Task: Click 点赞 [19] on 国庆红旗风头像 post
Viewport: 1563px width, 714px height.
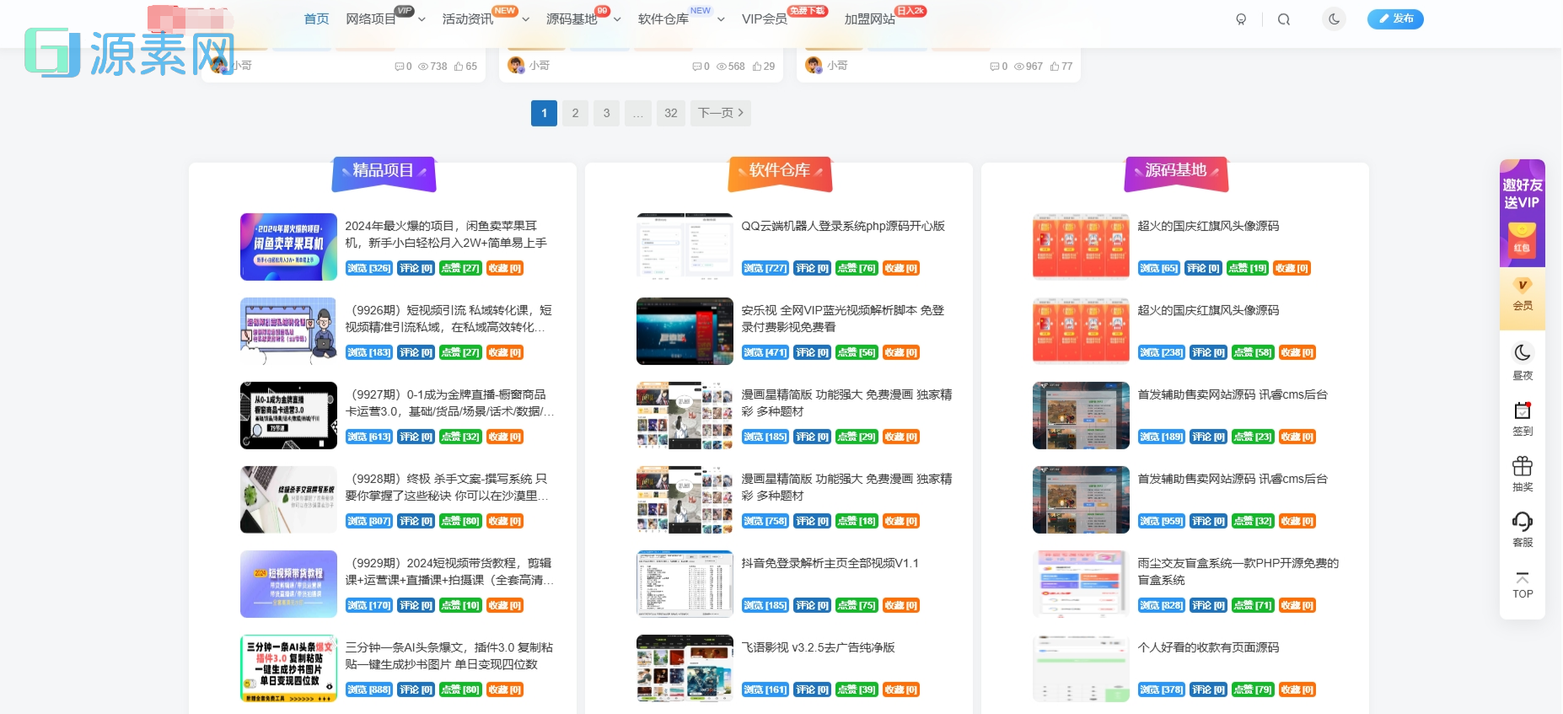Action: coord(1248,268)
